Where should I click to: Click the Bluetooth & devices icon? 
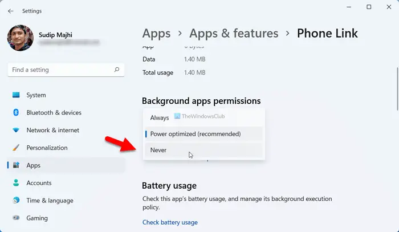[16, 112]
